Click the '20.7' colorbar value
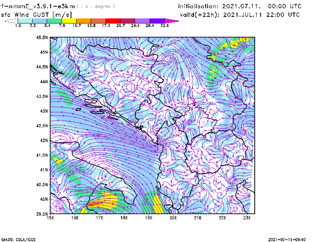This screenshot has width=314, height=242. [120, 25]
